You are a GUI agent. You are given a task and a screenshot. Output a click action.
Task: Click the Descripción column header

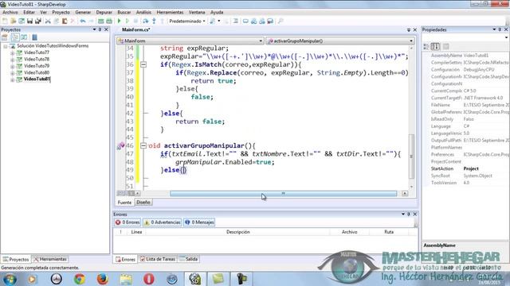pos(237,232)
